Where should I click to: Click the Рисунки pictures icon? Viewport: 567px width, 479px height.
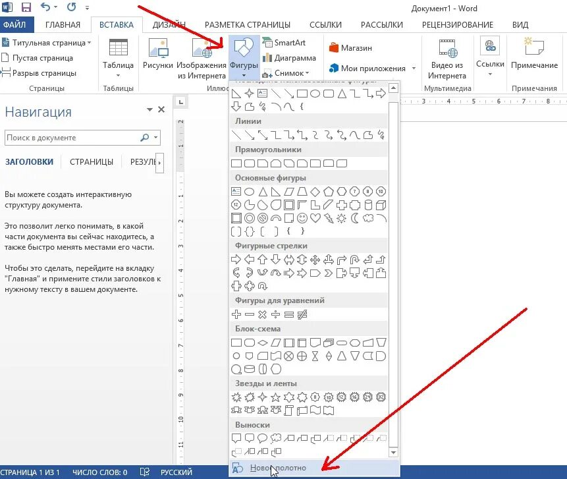158,47
